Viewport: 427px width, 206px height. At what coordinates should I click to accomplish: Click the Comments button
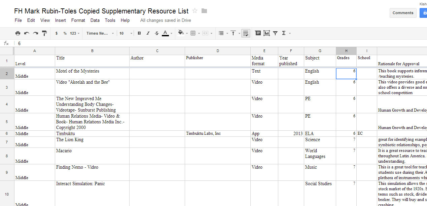[x=403, y=13]
